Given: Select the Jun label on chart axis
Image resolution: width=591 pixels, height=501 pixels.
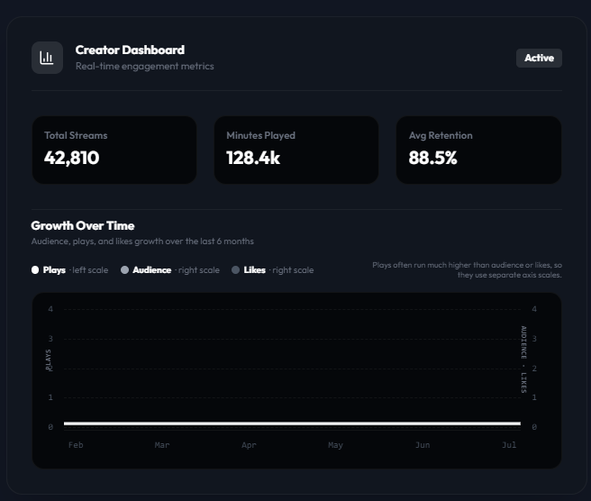Looking at the screenshot, I should (x=423, y=445).
